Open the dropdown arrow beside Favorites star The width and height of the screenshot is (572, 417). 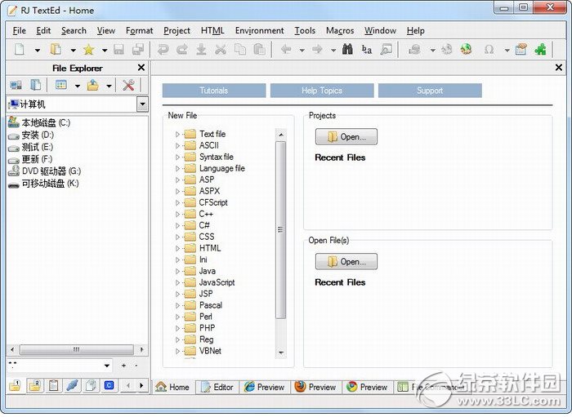(105, 51)
